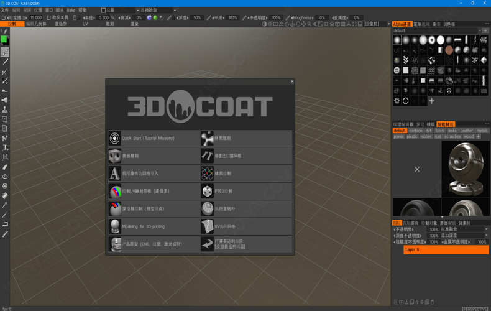Viewport: 491px width, 311px height.
Task: Toggle the opacity pen pressure icon
Action: pos(244,17)
